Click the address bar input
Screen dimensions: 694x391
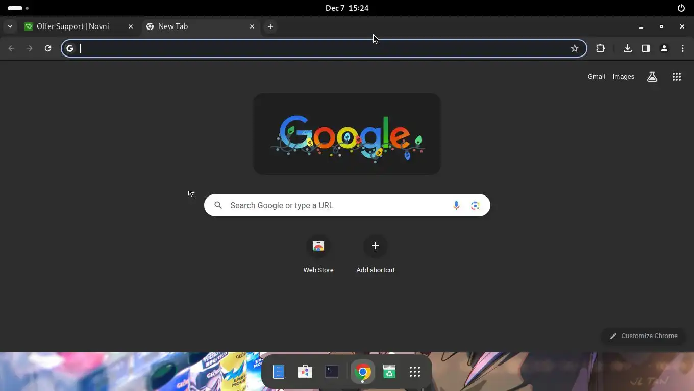(x=324, y=48)
